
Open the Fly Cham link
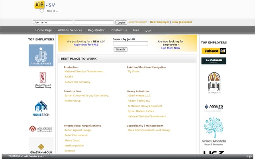[133, 72]
